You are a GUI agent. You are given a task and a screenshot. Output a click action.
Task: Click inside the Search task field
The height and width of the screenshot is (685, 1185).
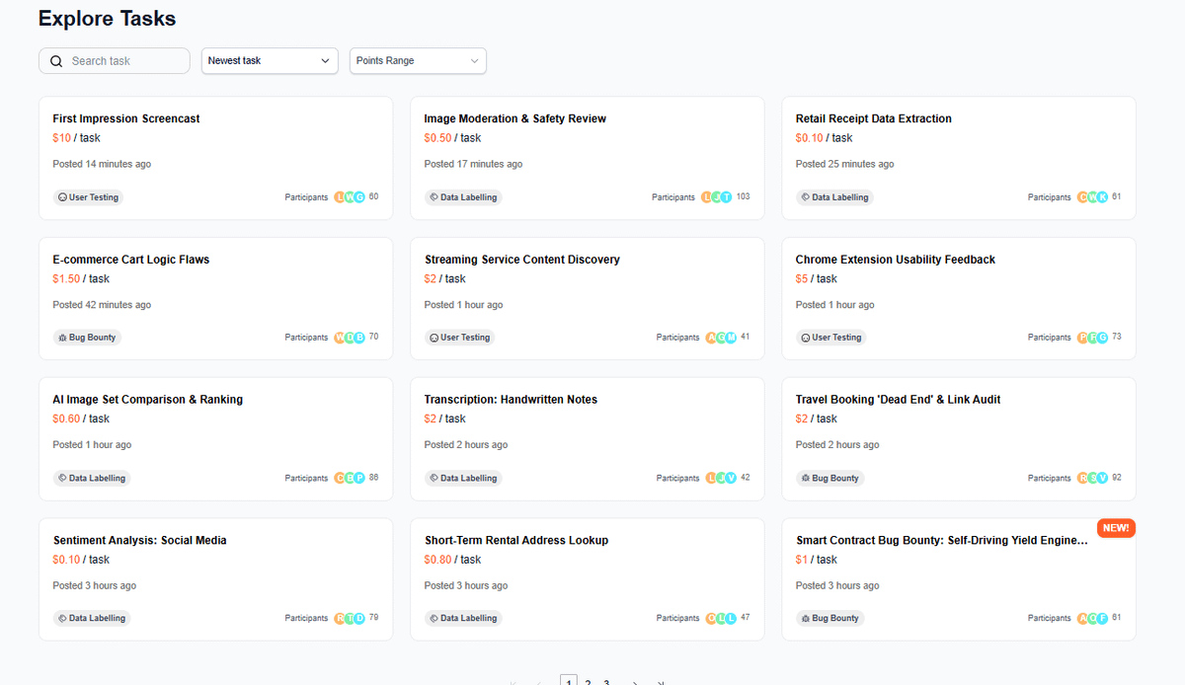coord(118,60)
